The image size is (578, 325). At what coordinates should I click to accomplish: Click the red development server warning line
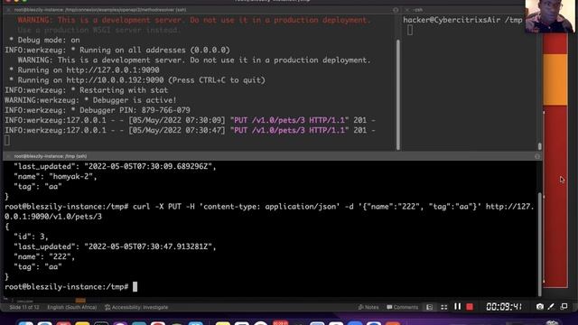click(194, 20)
